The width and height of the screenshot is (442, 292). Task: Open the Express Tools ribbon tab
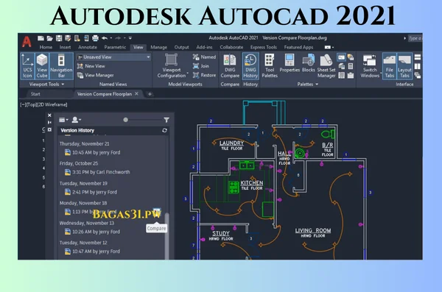pos(264,47)
